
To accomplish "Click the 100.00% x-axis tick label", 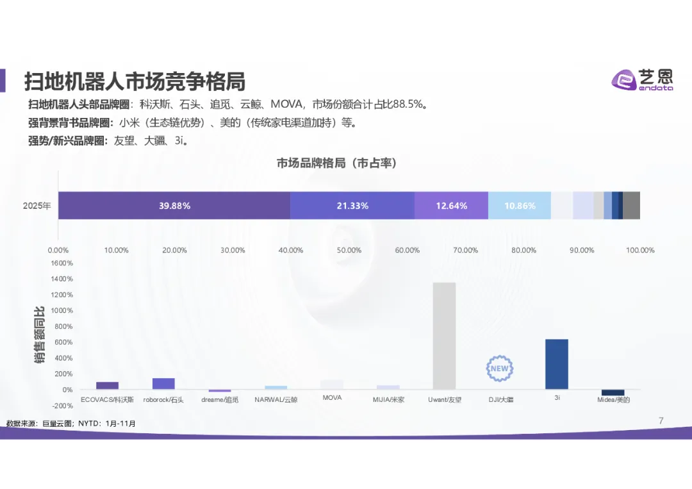I will (x=640, y=250).
